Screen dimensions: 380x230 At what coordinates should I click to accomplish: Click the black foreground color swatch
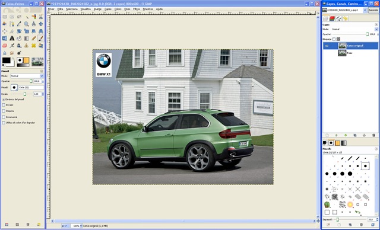coord(7,60)
